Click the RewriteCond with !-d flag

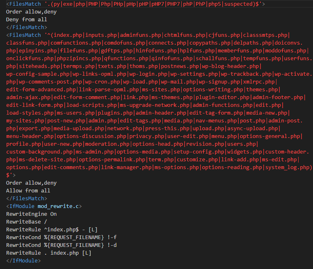click(x=61, y=245)
